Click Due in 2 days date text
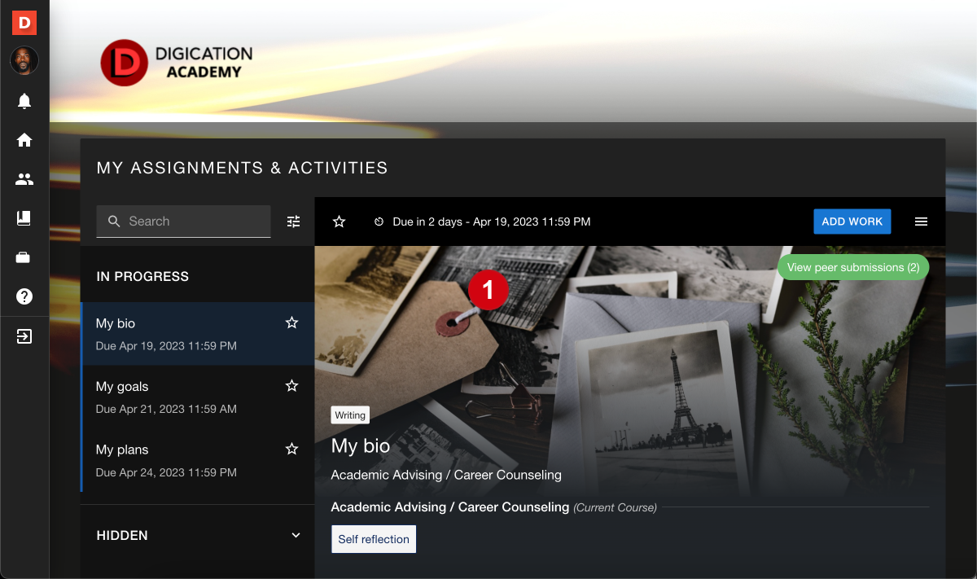The width and height of the screenshot is (977, 579). [x=492, y=222]
